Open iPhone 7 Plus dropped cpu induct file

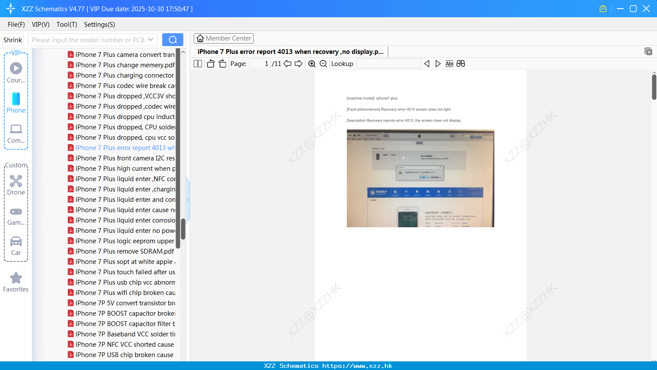click(x=121, y=116)
